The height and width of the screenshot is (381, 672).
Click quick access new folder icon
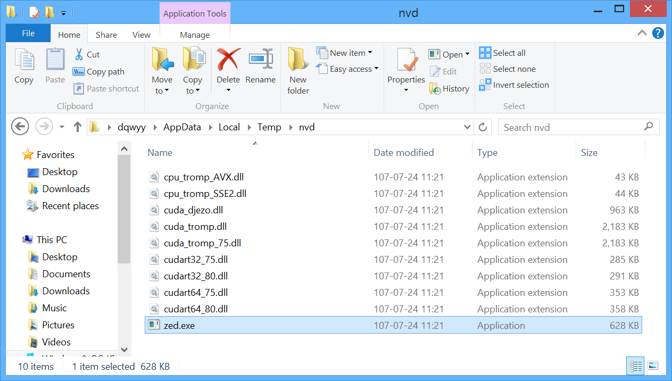point(49,12)
